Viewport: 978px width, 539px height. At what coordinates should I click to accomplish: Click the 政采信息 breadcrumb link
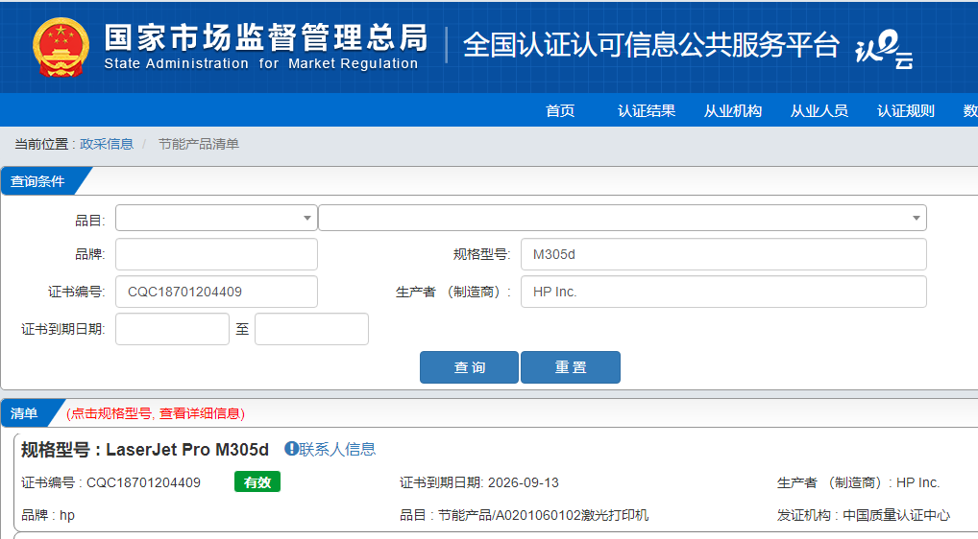pos(107,144)
